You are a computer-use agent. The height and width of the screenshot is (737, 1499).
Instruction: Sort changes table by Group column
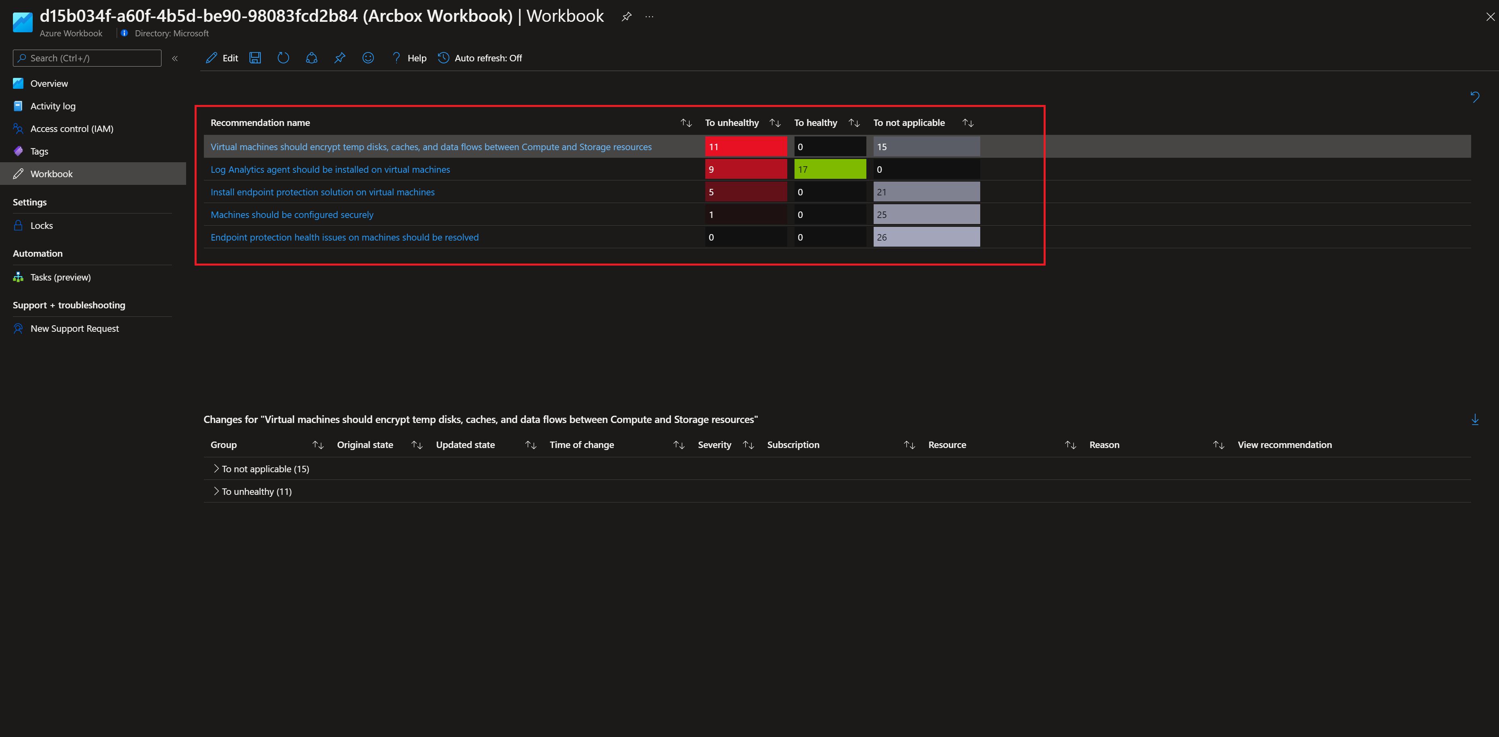click(x=318, y=445)
